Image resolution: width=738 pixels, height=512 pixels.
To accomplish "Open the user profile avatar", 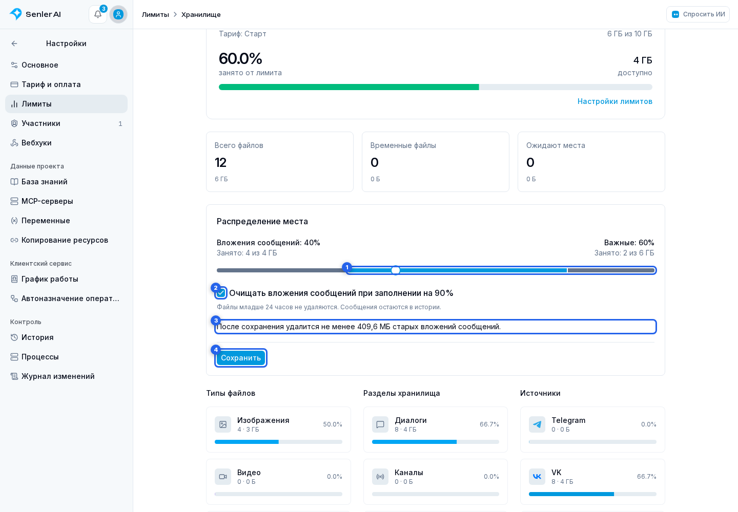I will pyautogui.click(x=118, y=14).
